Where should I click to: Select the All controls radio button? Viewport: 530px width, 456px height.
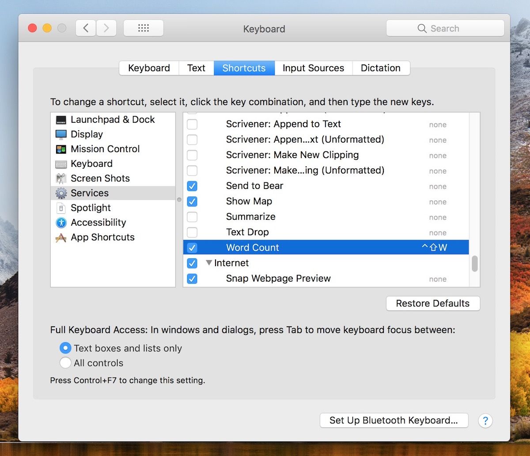[x=65, y=363]
